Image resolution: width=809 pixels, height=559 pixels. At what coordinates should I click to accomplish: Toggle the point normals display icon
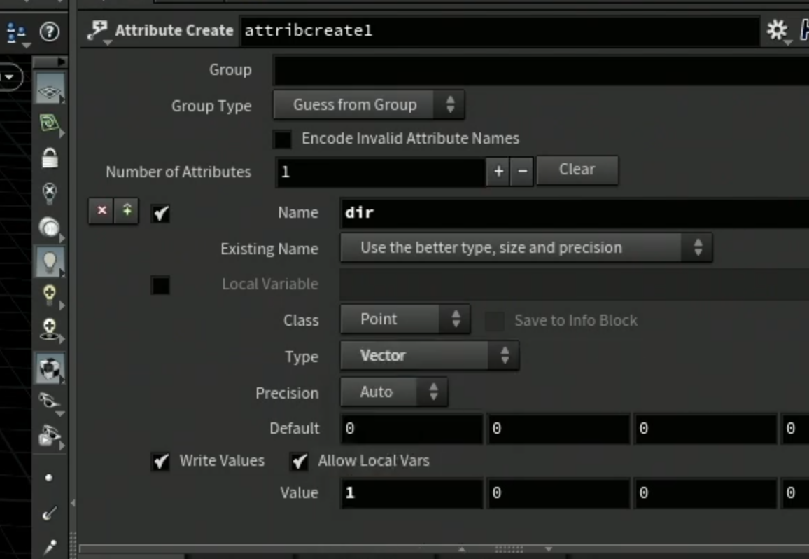click(x=50, y=513)
